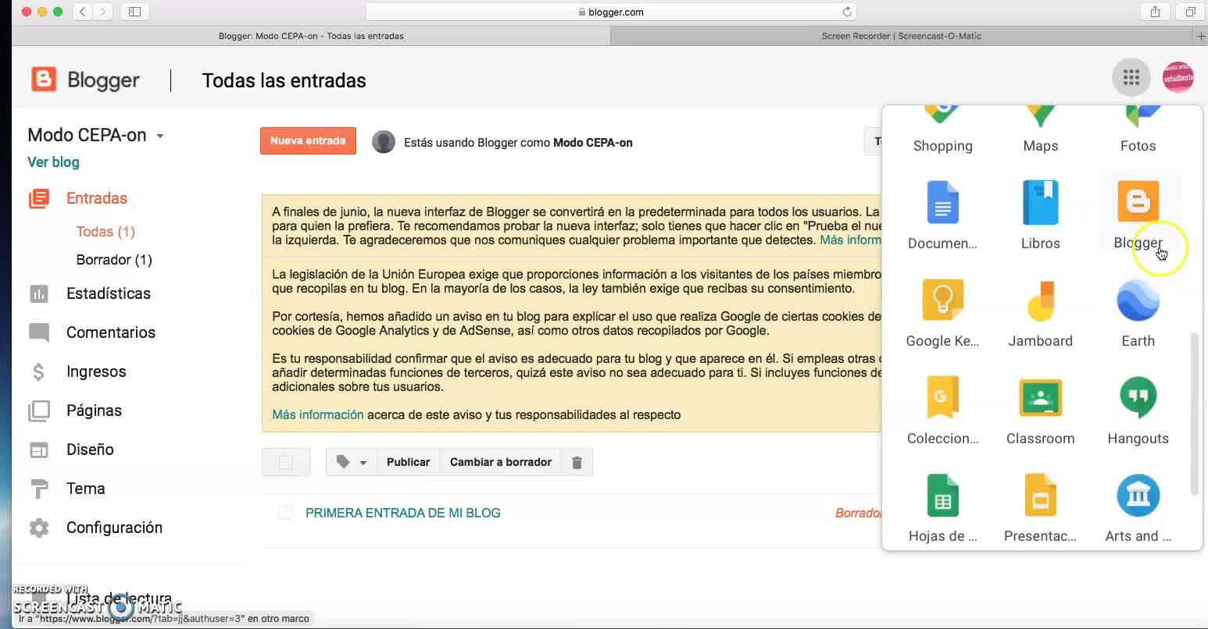Click the Comentarios speech bubble icon
This screenshot has width=1208, height=629.
coord(39,332)
